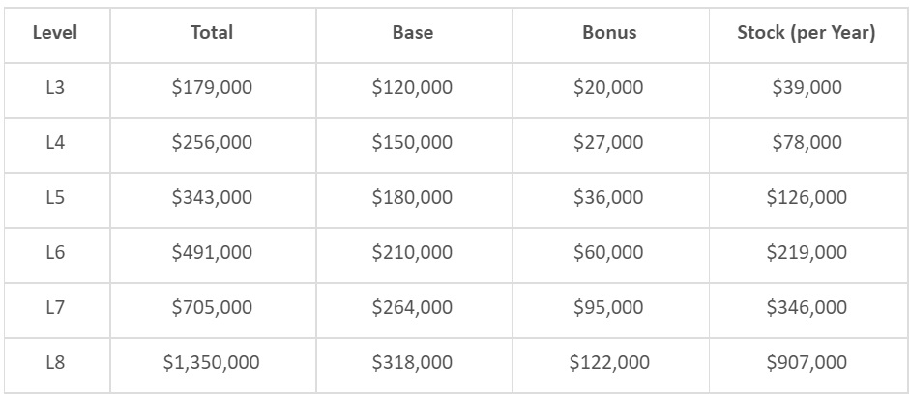Select the L8 level cell

pos(55,363)
